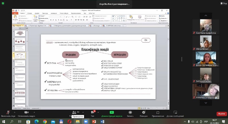Open the Вид view layout menu
This screenshot has width=228, height=124.
(223, 4)
